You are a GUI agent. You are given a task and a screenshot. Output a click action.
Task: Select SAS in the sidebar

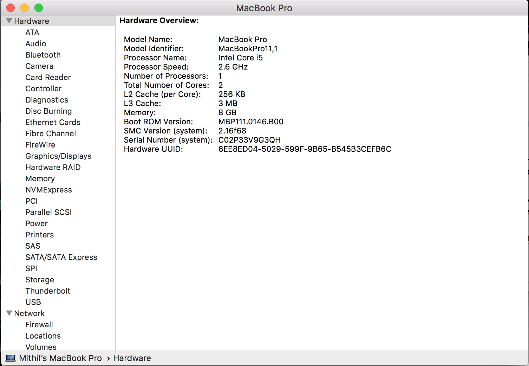[33, 246]
